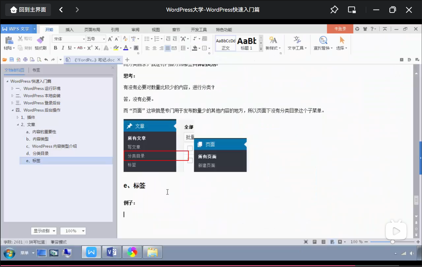
Task: Apply the text highlight color
Action: click(x=116, y=48)
